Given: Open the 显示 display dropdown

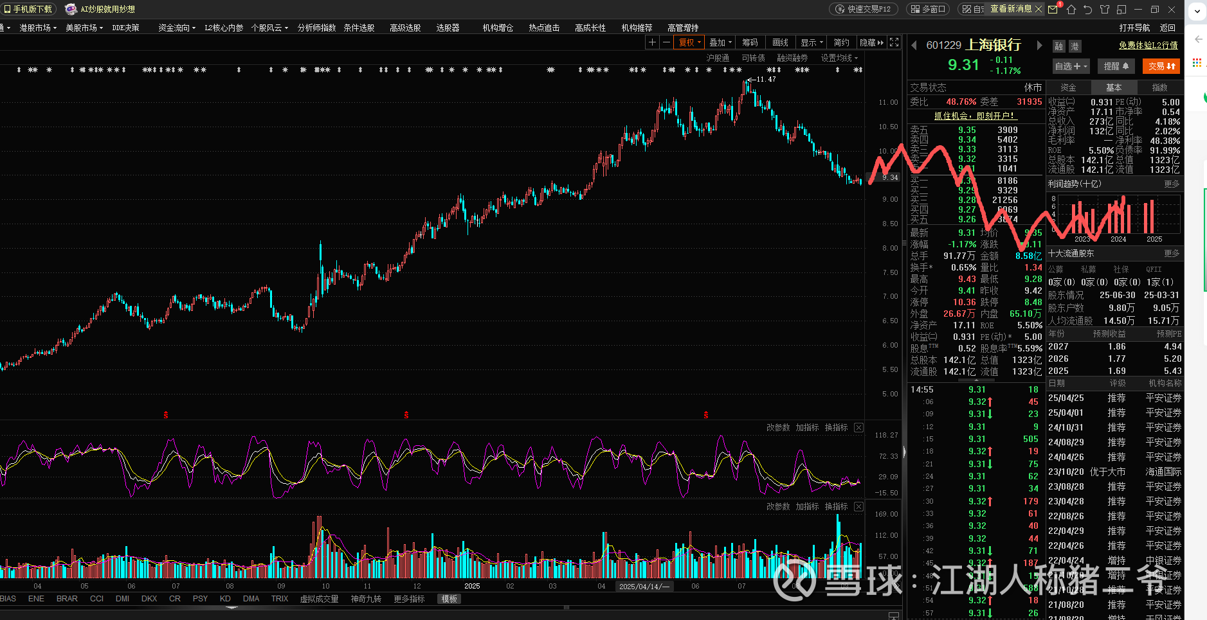Looking at the screenshot, I should point(812,42).
